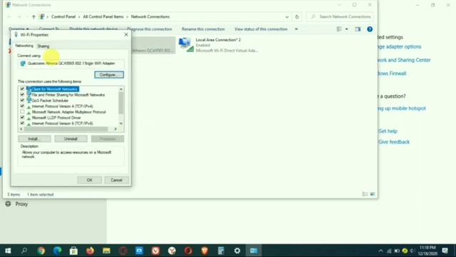456x257 pixels.
Task: Click the Get help link
Action: coord(388,131)
